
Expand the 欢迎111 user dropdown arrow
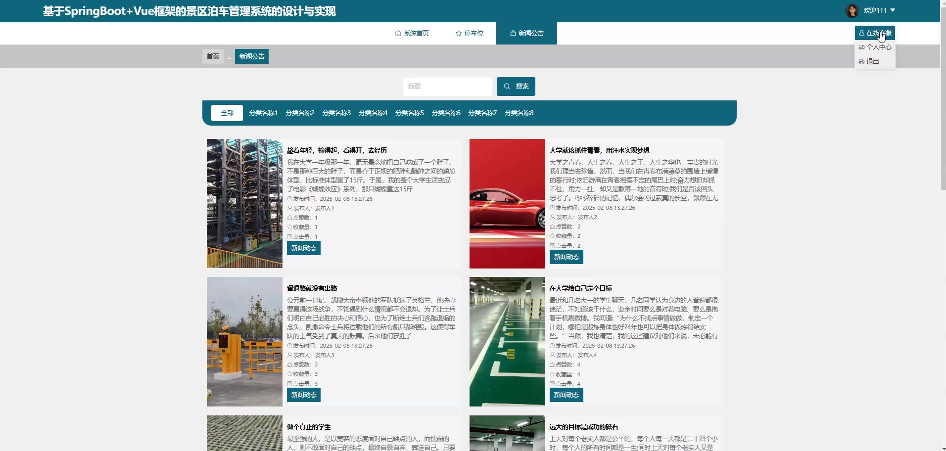tap(893, 10)
